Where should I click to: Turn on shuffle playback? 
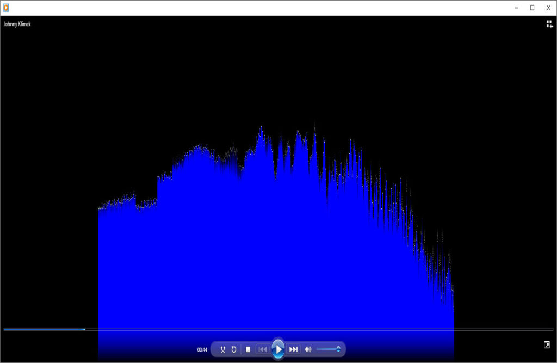(x=222, y=349)
